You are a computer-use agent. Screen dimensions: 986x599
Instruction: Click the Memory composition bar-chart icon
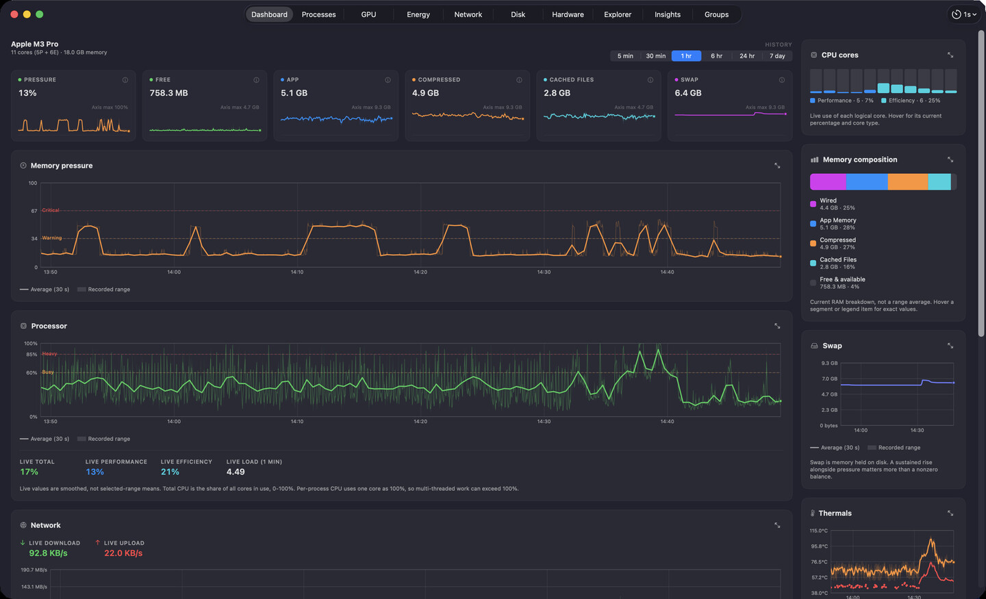pos(814,160)
